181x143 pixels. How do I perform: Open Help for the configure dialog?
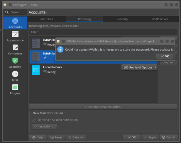pyautogui.click(x=38, y=137)
